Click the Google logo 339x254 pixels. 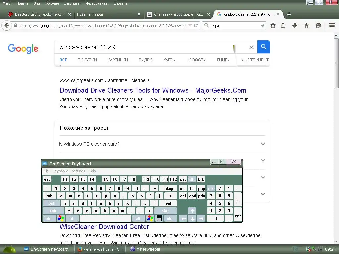coord(23,49)
